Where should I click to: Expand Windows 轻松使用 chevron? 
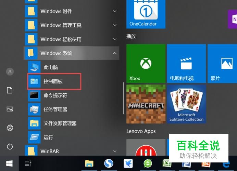click(x=115, y=39)
